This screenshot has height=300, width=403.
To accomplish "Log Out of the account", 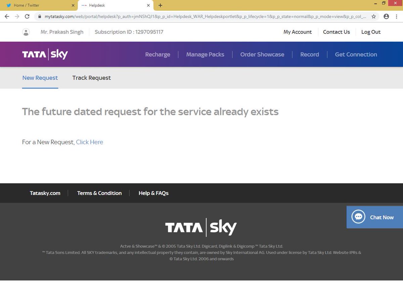I will 371,32.
